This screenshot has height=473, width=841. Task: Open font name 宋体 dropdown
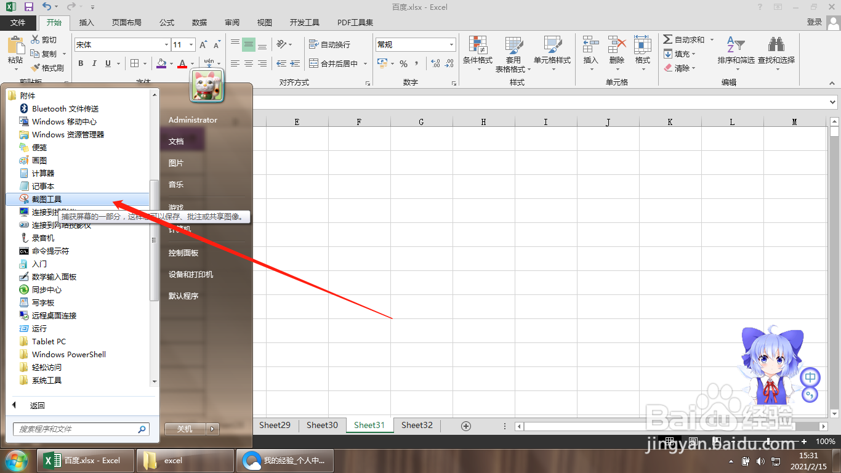(x=166, y=44)
